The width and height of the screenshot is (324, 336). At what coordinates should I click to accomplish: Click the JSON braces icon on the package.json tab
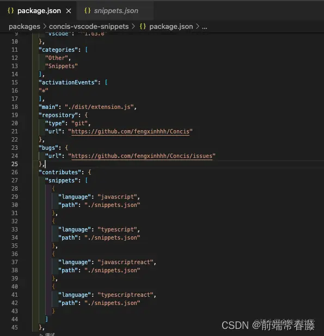[10, 10]
